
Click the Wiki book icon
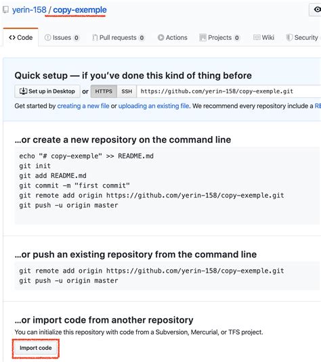click(257, 37)
